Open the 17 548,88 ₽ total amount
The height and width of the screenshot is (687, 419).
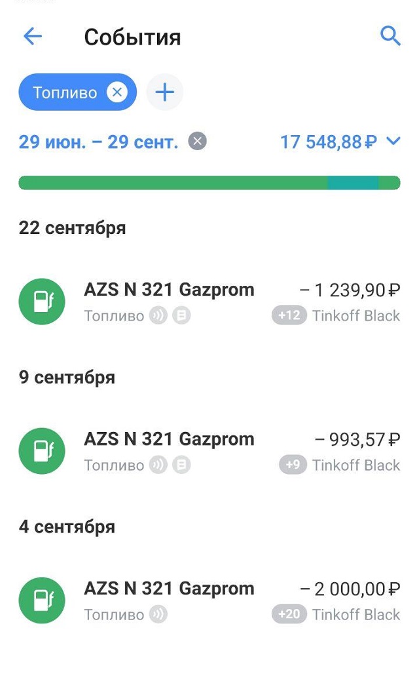pyautogui.click(x=329, y=142)
